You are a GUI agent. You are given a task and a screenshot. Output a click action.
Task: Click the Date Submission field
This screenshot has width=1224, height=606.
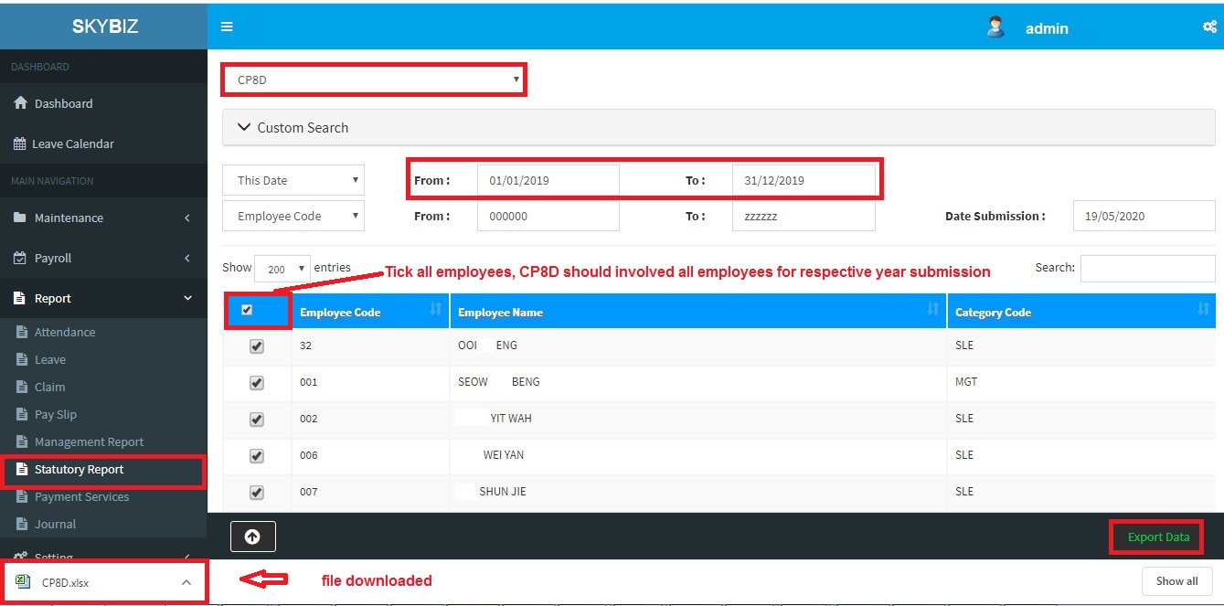pyautogui.click(x=1144, y=217)
